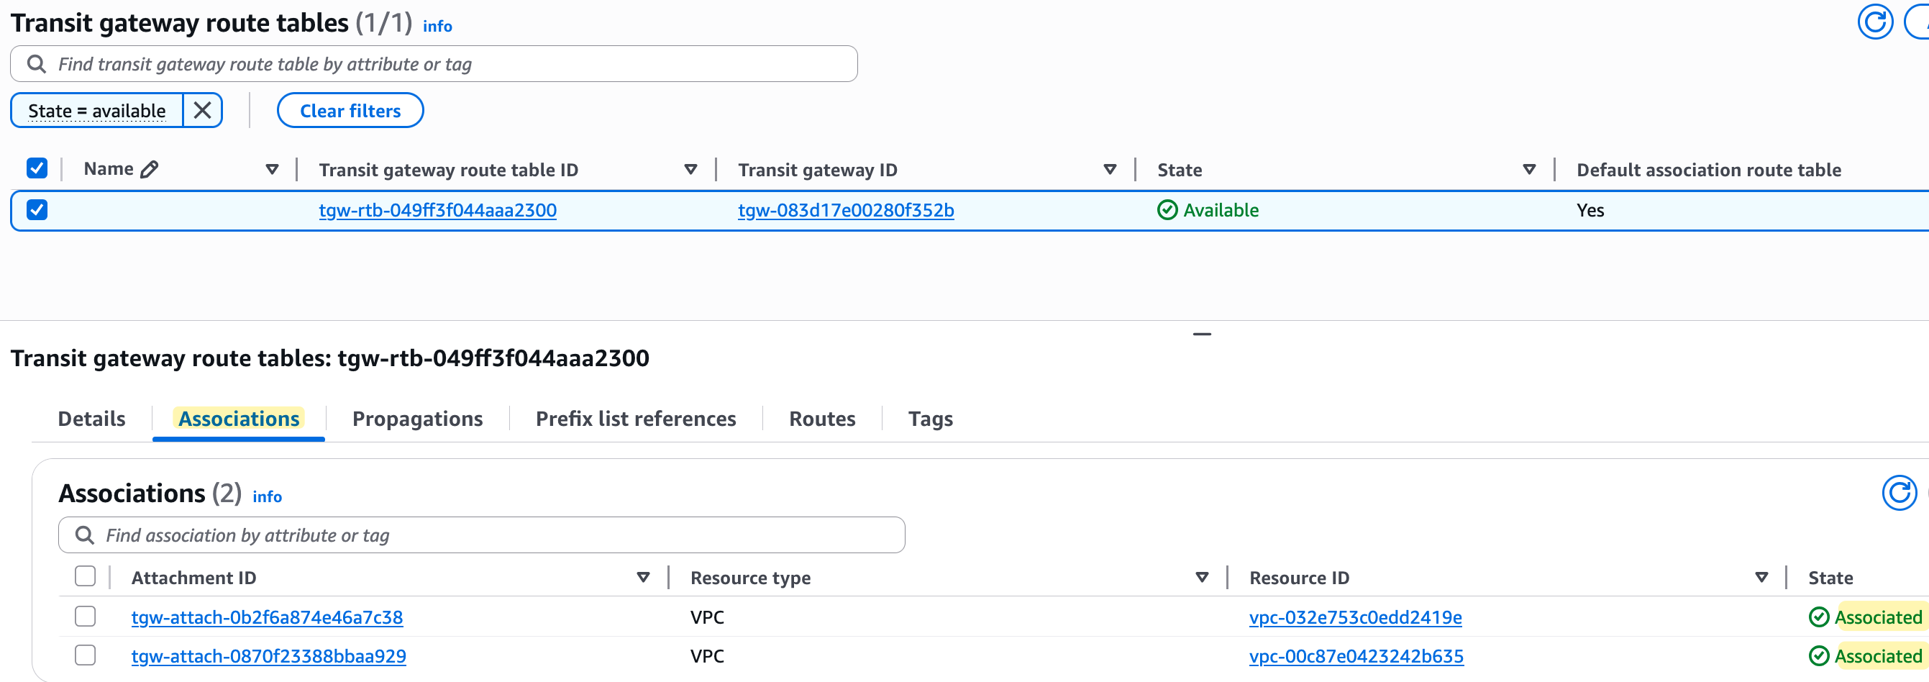
Task: Click the refresh icon for route tables
Action: point(1875,22)
